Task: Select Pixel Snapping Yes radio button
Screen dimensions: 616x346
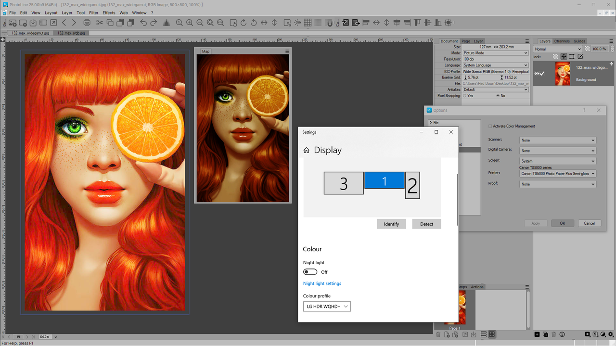Action: tap(464, 96)
